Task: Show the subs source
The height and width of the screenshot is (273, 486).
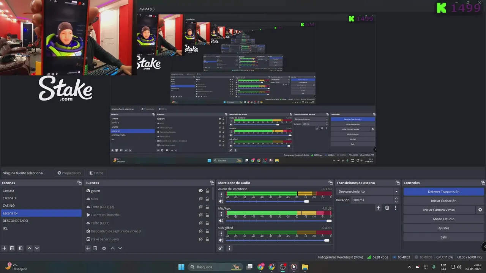Action: coord(201,199)
